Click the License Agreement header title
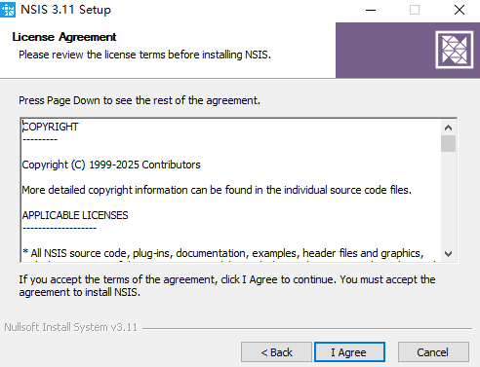Viewport: 480px width, 367px height. click(64, 37)
